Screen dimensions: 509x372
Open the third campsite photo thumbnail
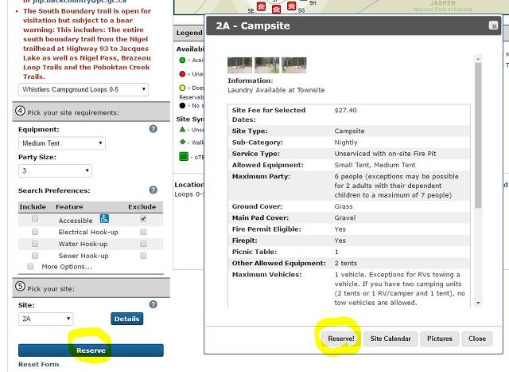coord(293,65)
